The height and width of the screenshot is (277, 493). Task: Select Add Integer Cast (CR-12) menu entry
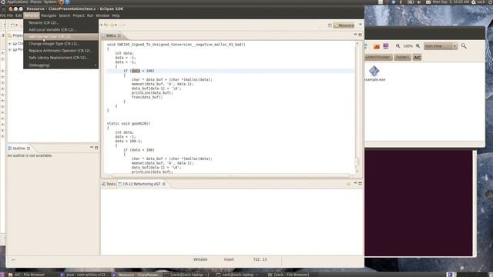(x=61, y=37)
